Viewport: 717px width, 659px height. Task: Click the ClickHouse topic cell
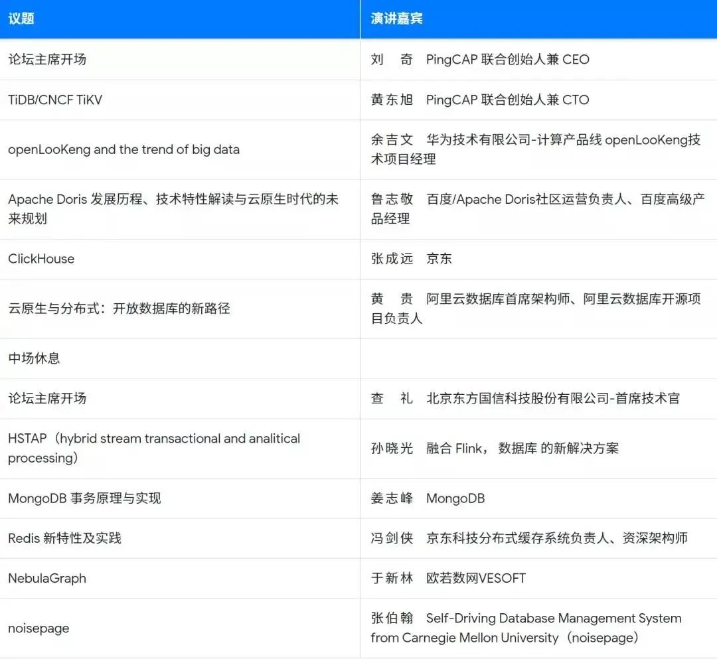pyautogui.click(x=180, y=259)
